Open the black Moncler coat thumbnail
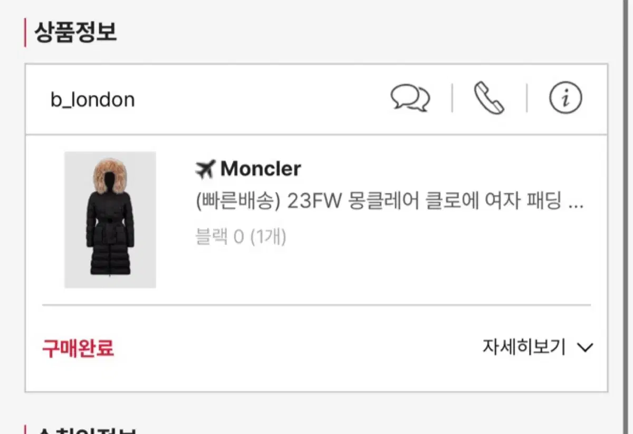This screenshot has width=633, height=434. [x=110, y=220]
